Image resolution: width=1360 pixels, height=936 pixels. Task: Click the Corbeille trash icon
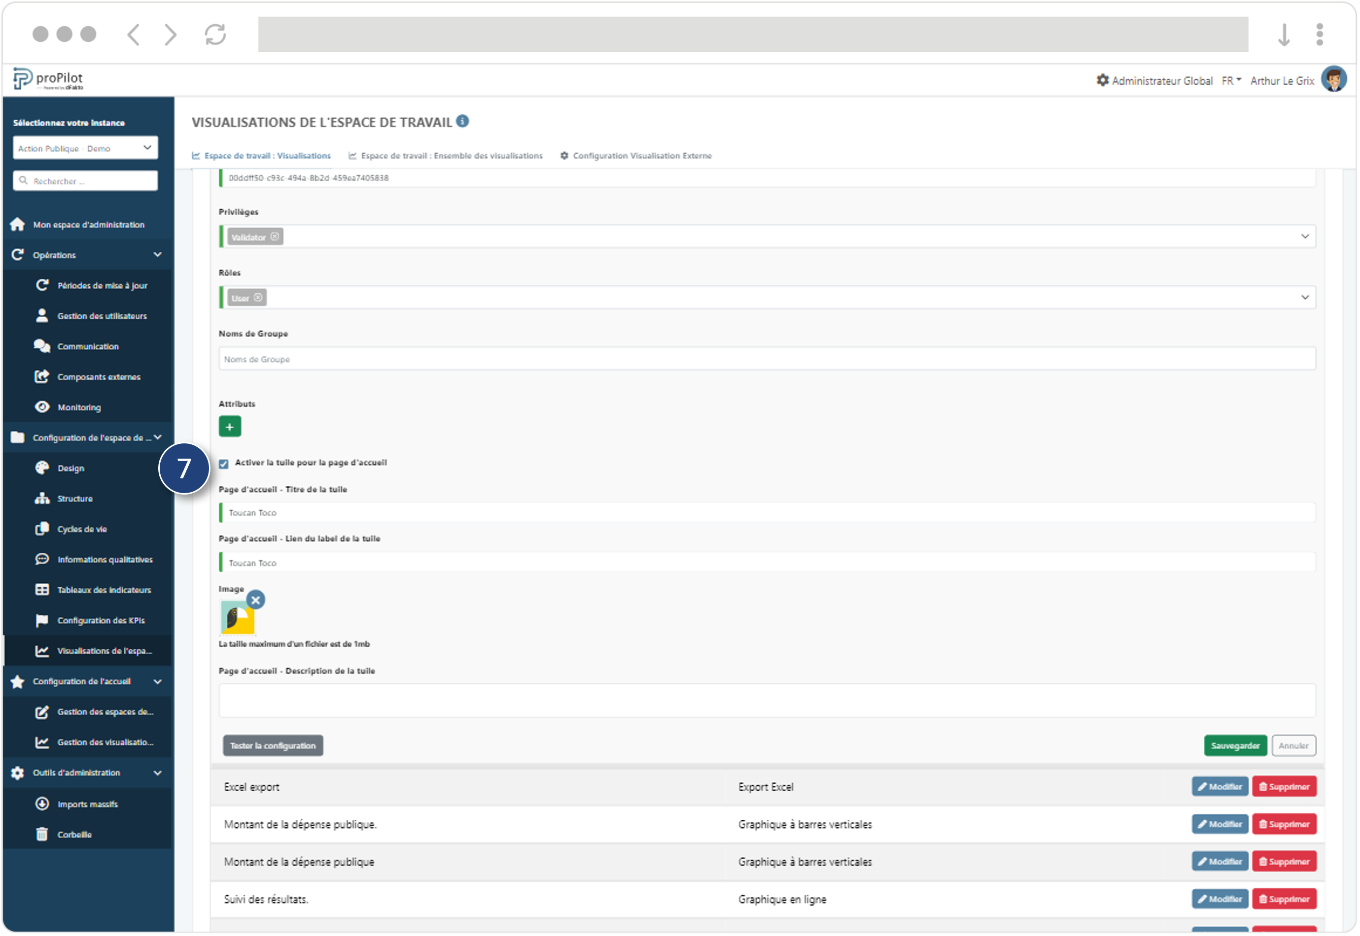(x=42, y=835)
